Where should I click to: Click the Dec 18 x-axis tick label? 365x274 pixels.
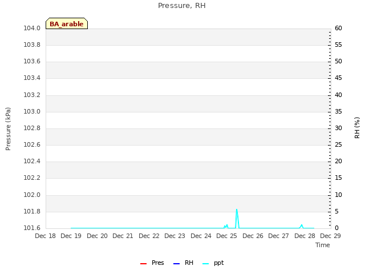coord(46,236)
